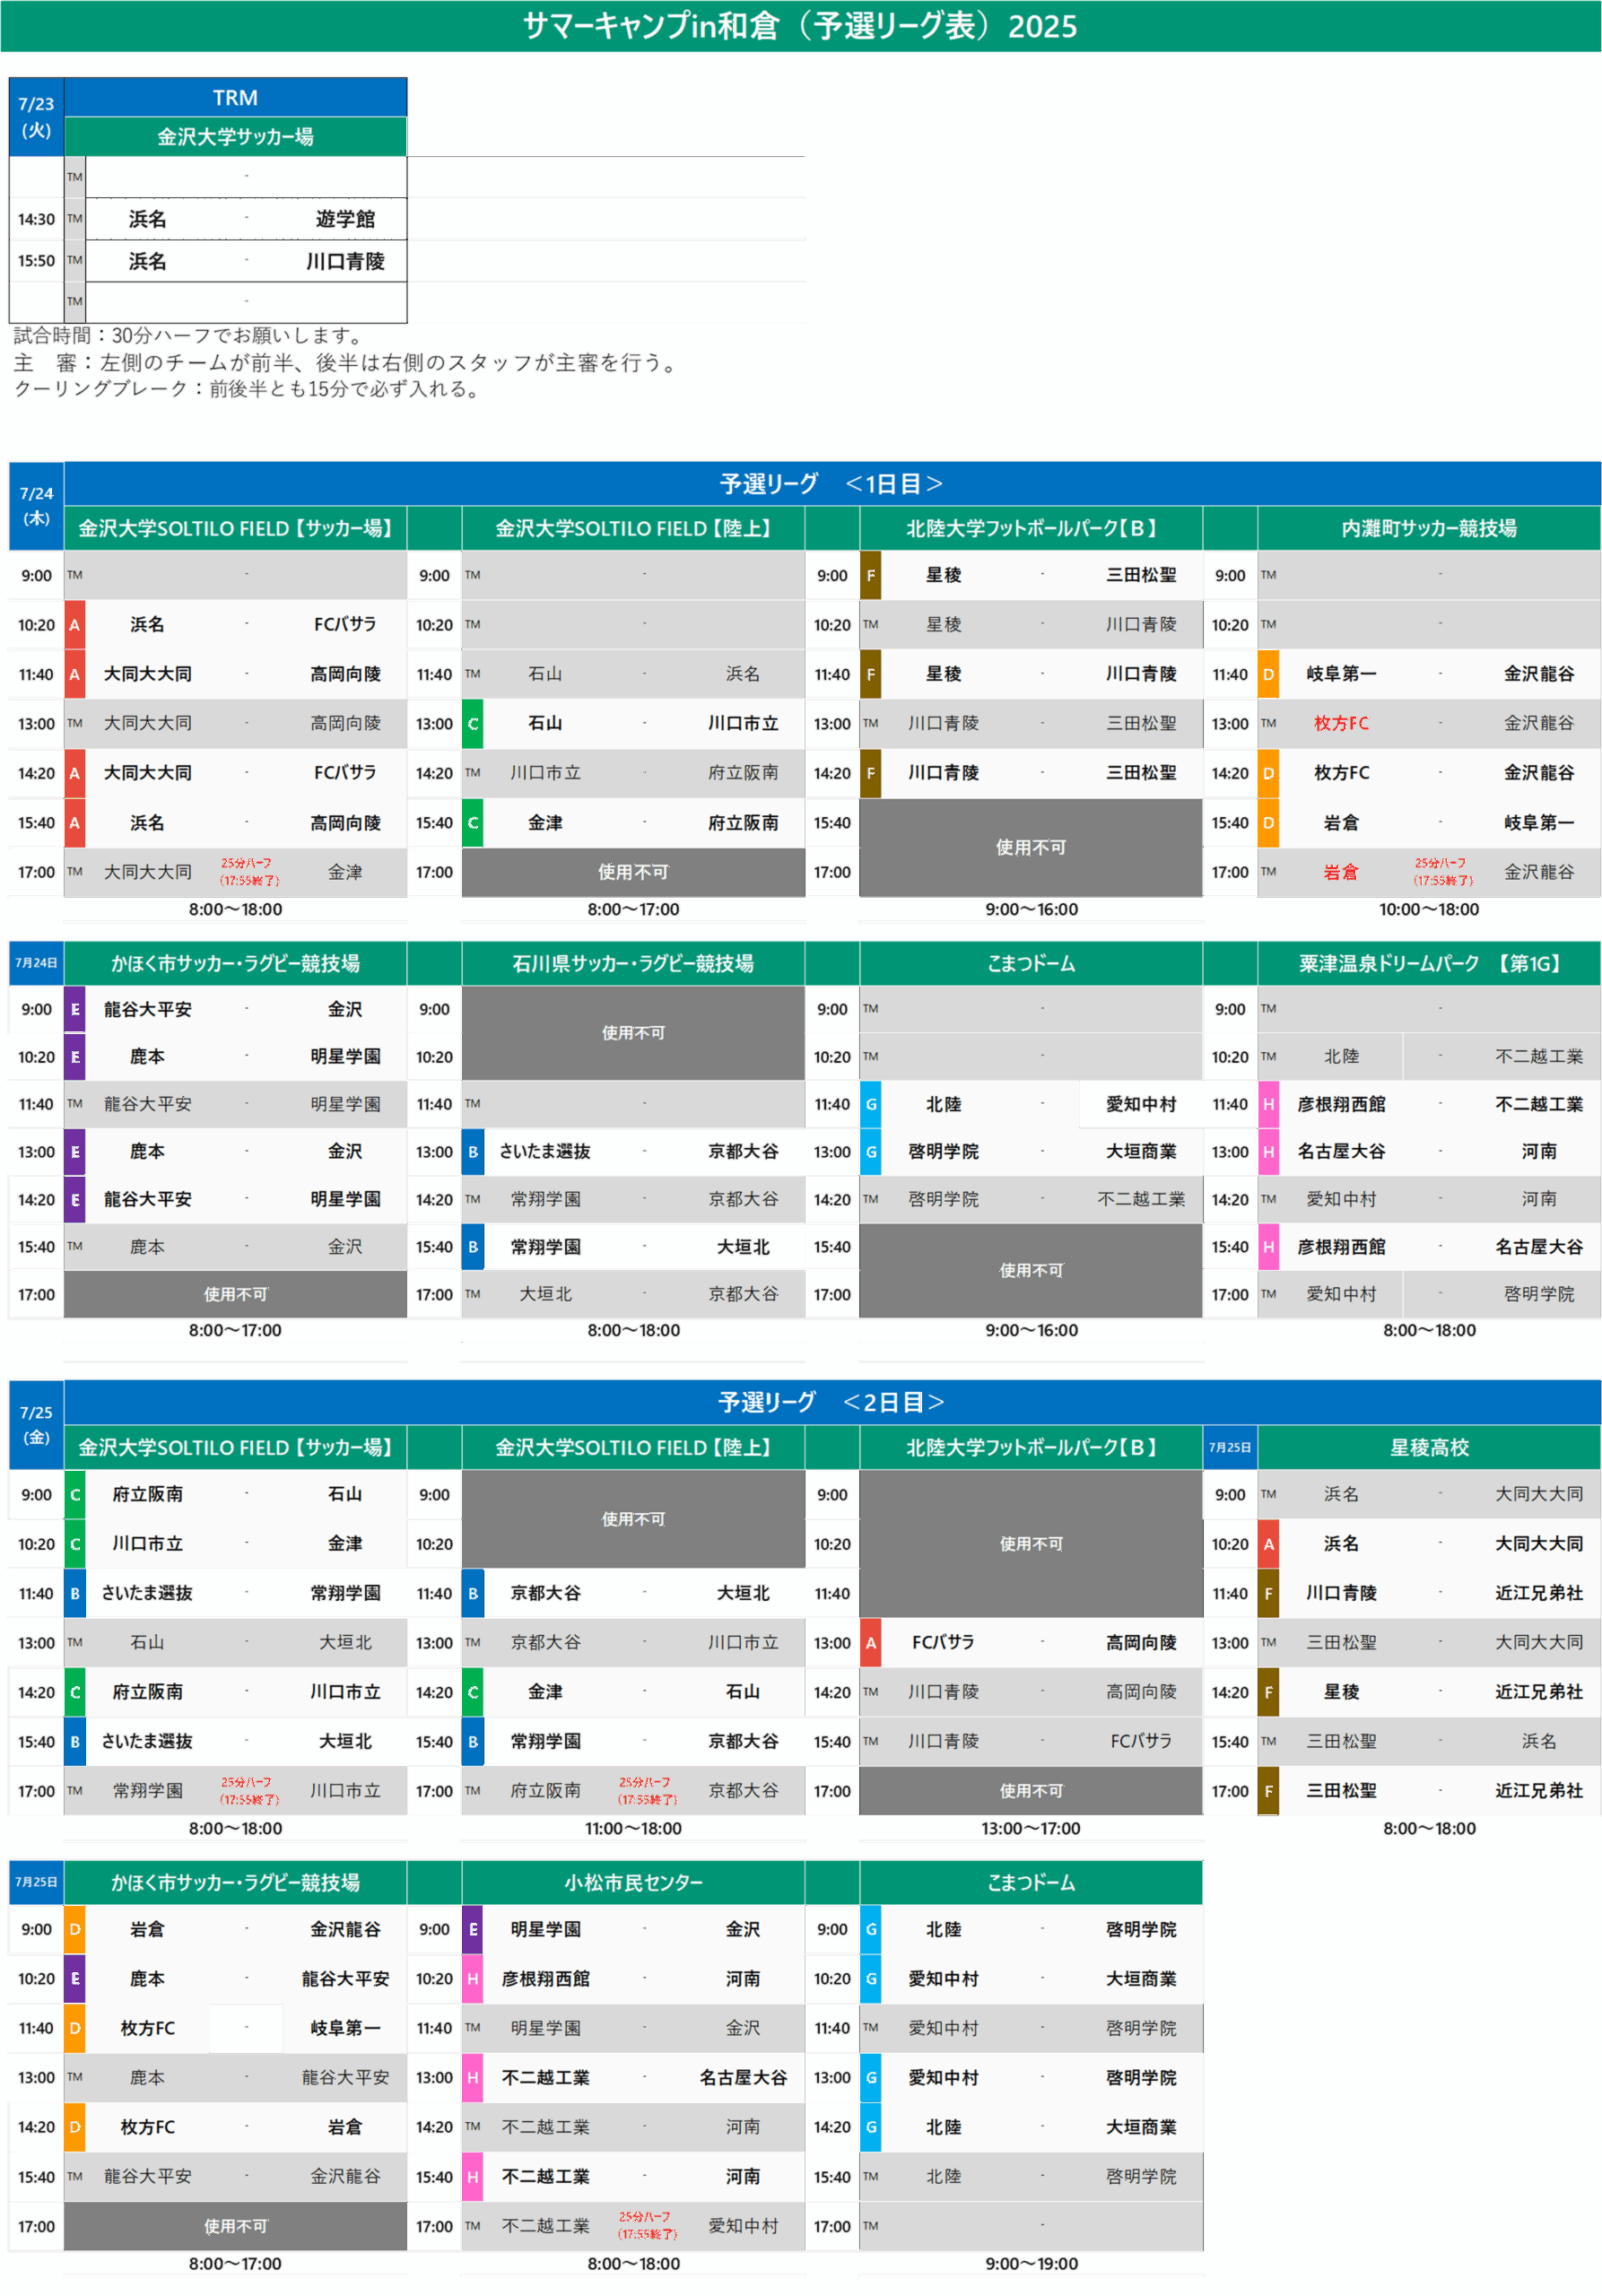Select the 粟津温泉ドリームパーク【第1G】 header

pyautogui.click(x=1429, y=963)
